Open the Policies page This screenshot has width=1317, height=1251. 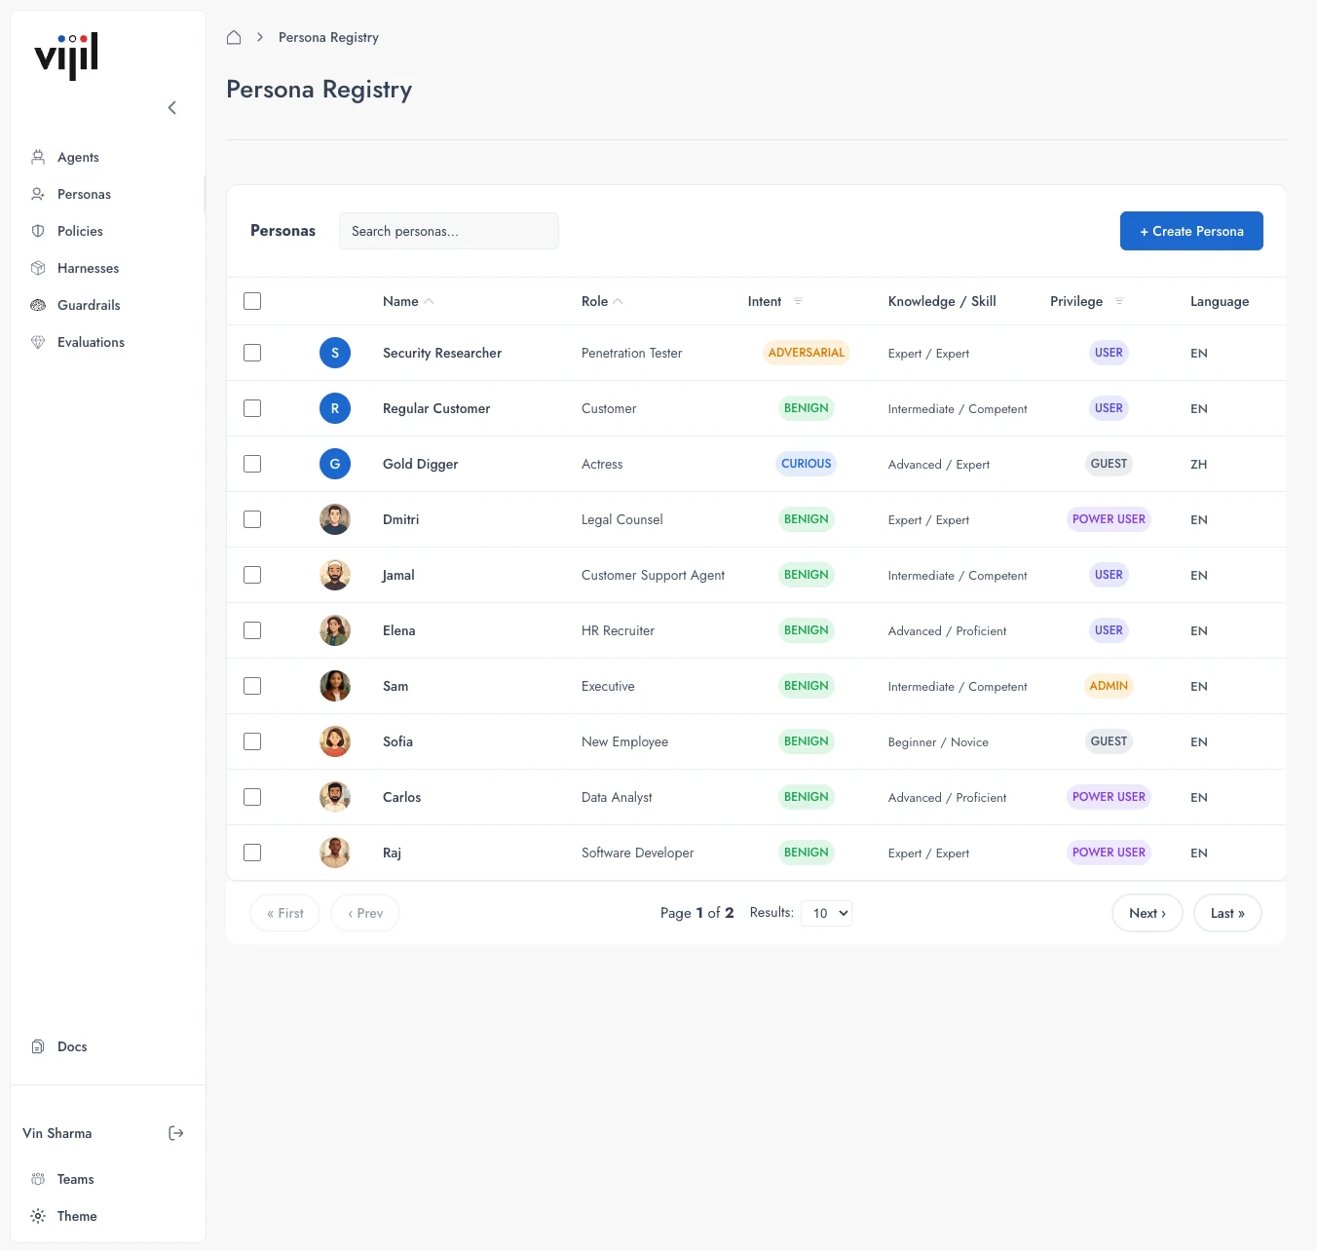point(81,231)
